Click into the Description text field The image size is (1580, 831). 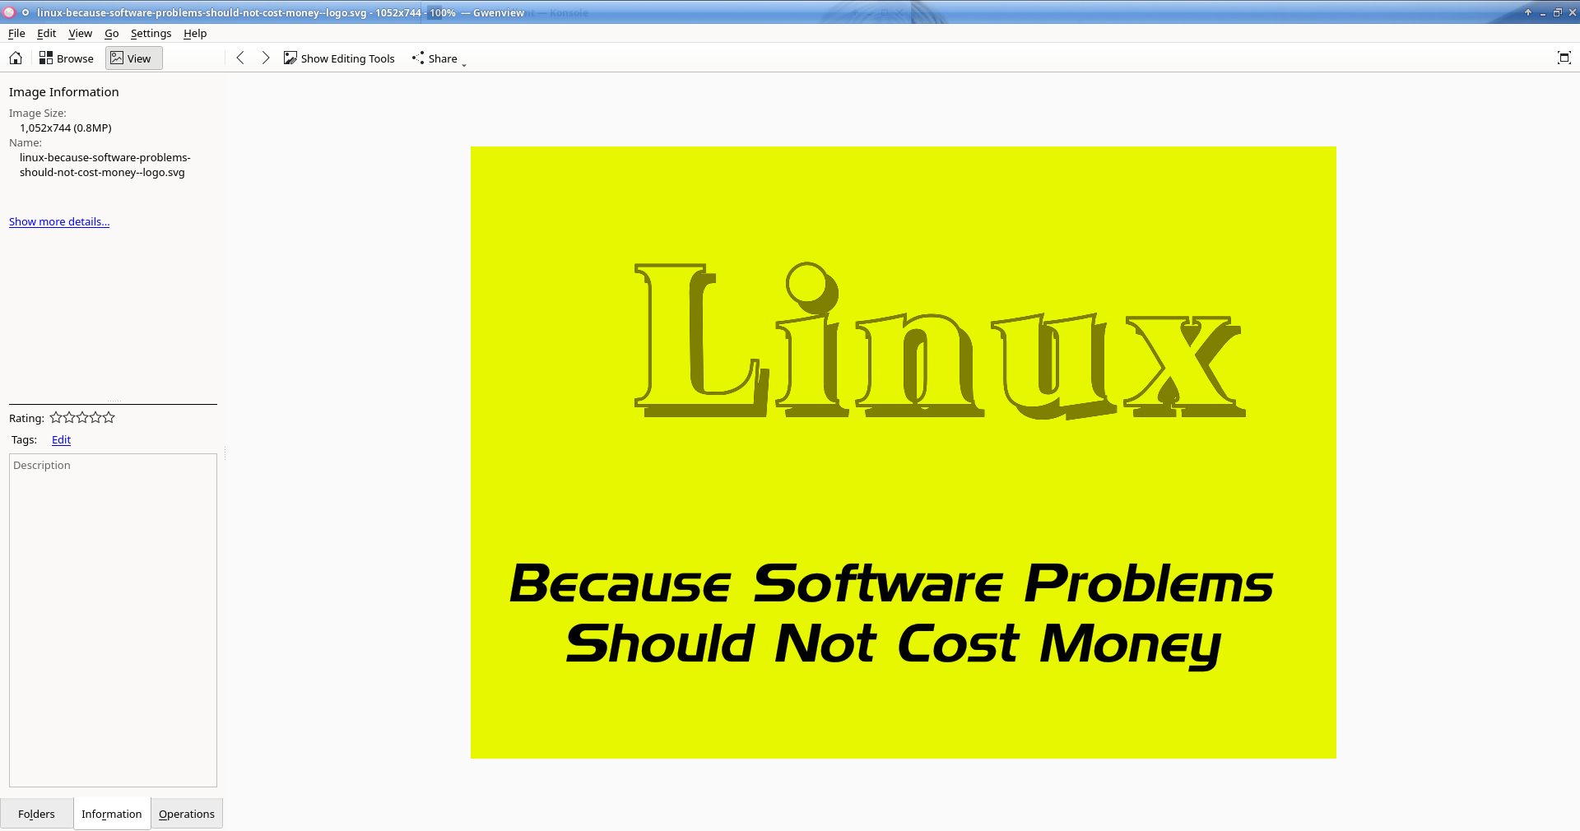tap(113, 620)
